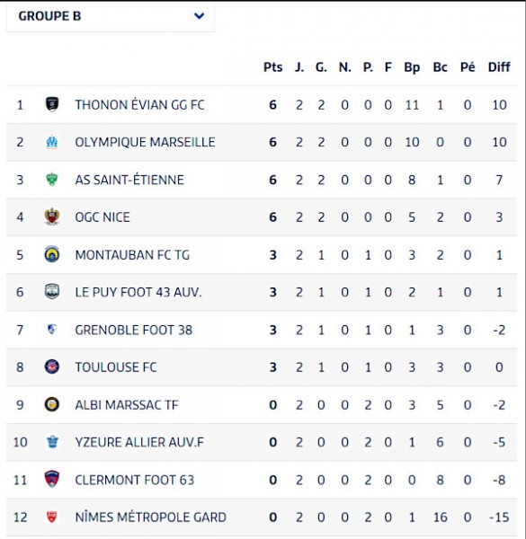526x539 pixels.
Task: Click the Clermont Foot 63 shield icon
Action: coord(52,480)
